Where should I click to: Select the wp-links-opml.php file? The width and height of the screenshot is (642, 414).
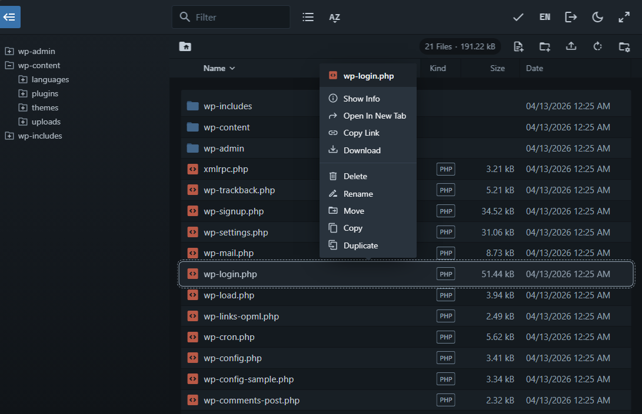pos(406,317)
